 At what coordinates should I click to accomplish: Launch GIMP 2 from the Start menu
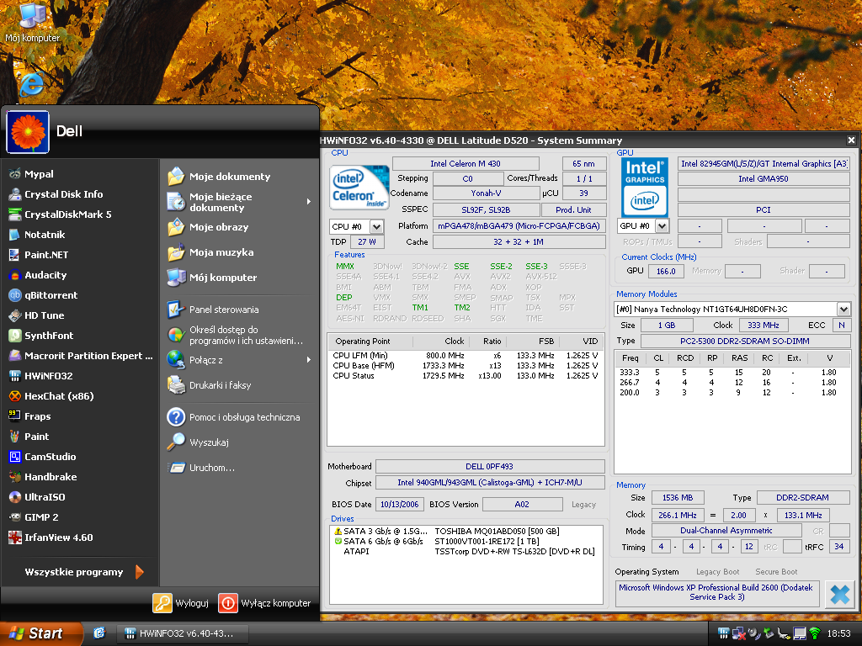(x=41, y=517)
